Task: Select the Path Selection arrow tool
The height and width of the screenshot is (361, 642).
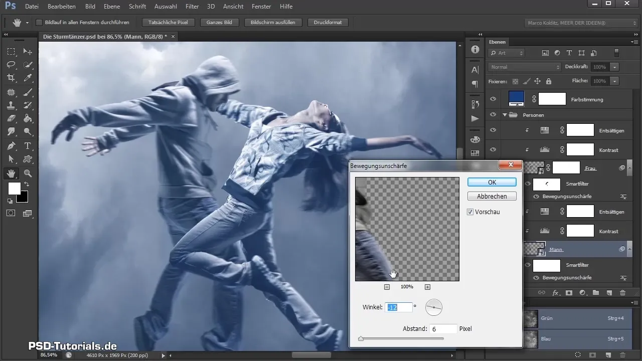Action: click(x=11, y=159)
